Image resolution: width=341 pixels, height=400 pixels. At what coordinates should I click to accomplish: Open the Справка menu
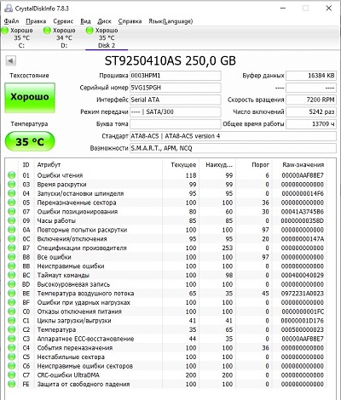[x=130, y=21]
